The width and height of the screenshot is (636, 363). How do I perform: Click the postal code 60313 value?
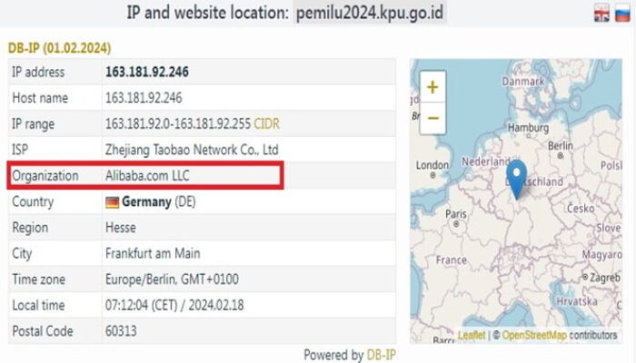121,331
